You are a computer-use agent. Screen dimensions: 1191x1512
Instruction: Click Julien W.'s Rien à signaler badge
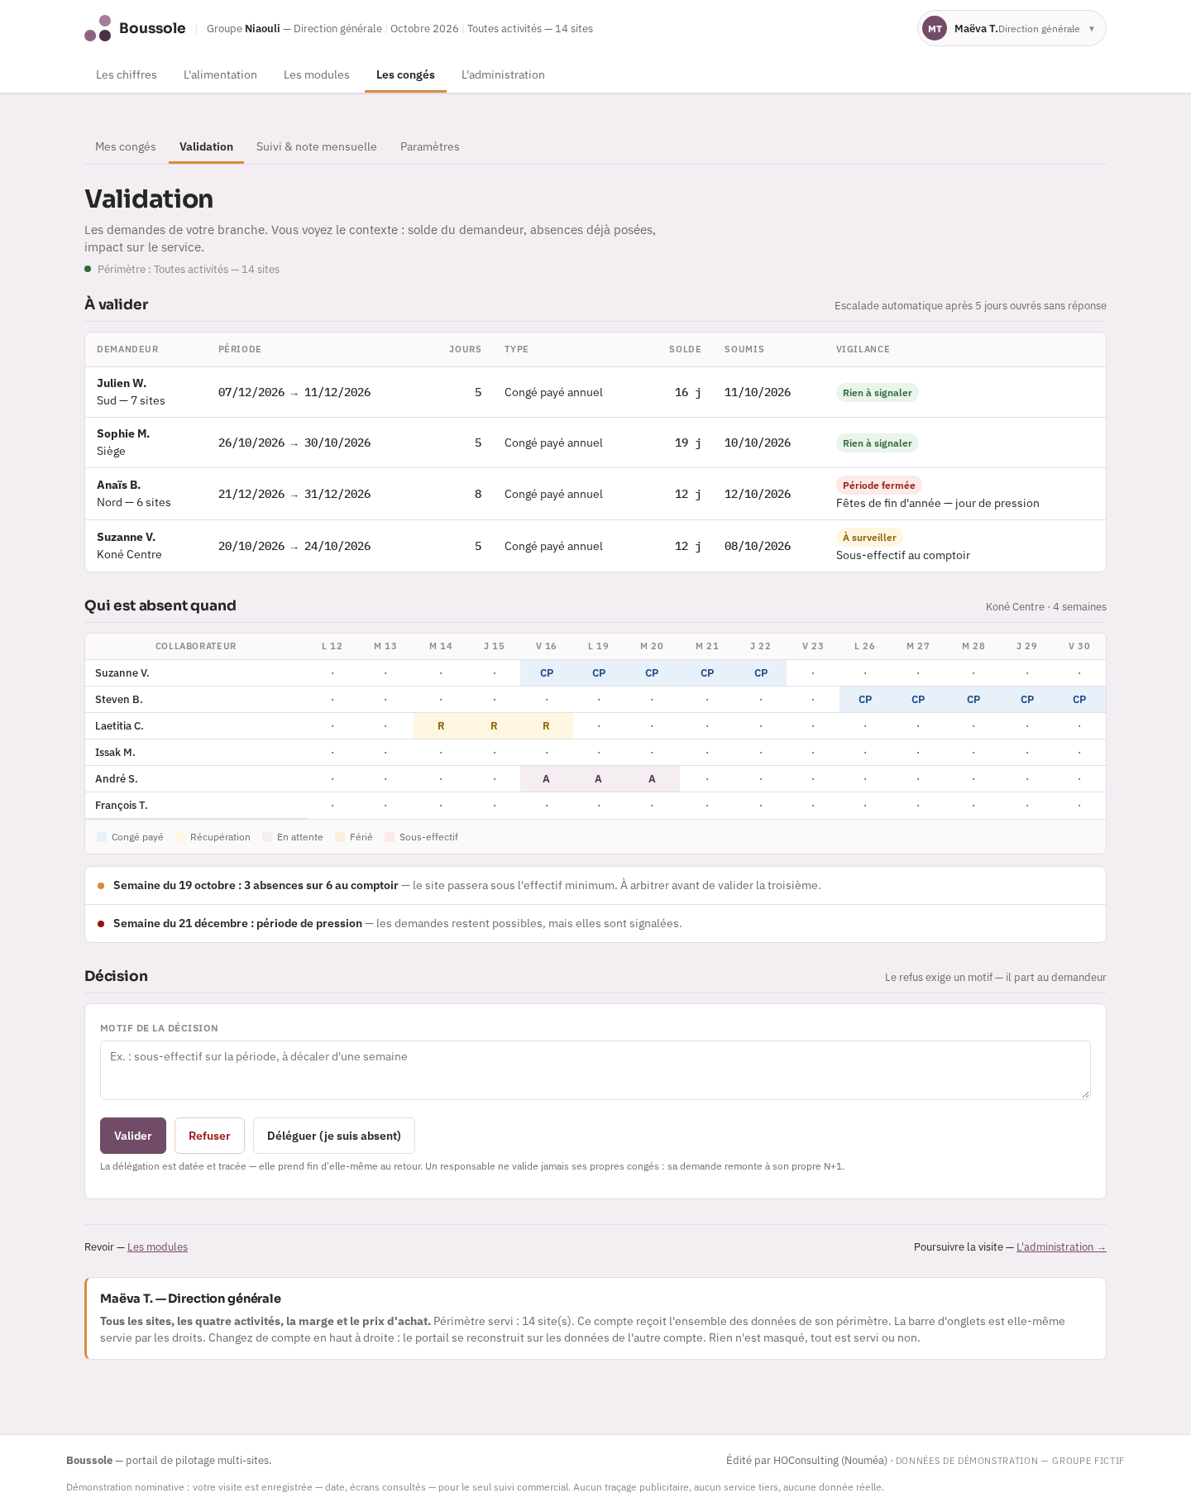point(878,393)
